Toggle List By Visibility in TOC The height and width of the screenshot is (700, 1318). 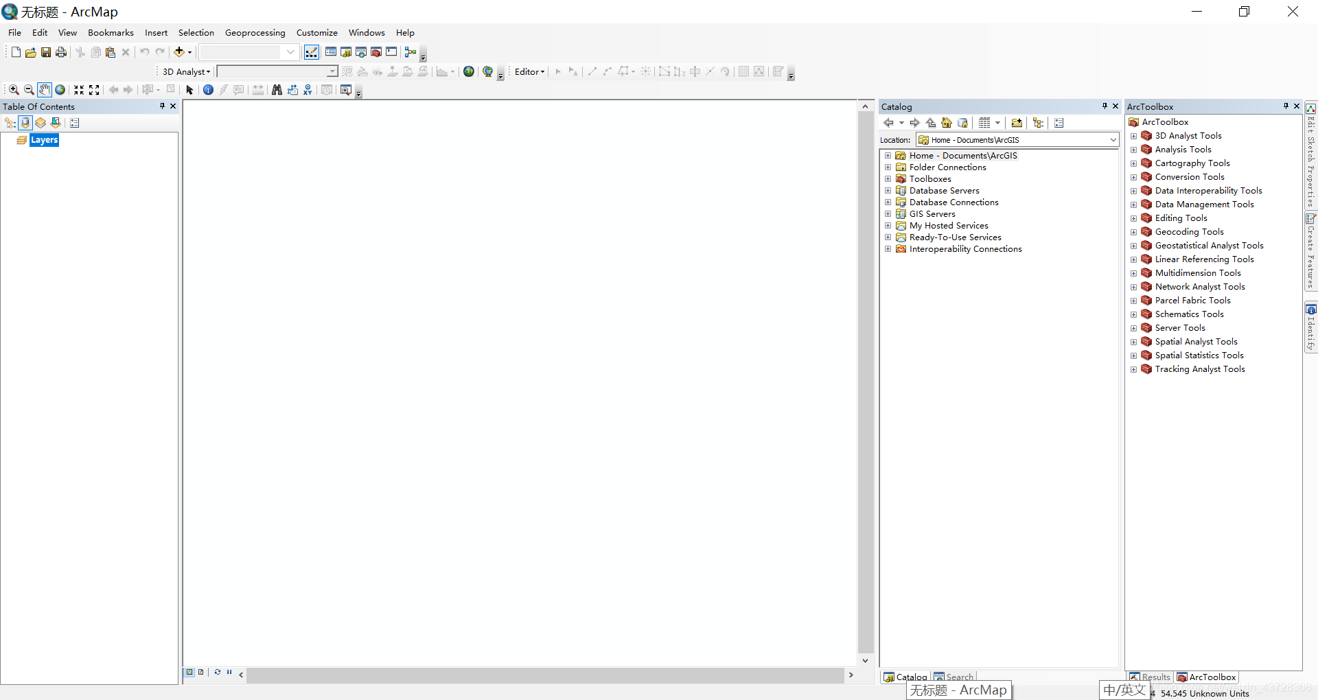(x=41, y=123)
